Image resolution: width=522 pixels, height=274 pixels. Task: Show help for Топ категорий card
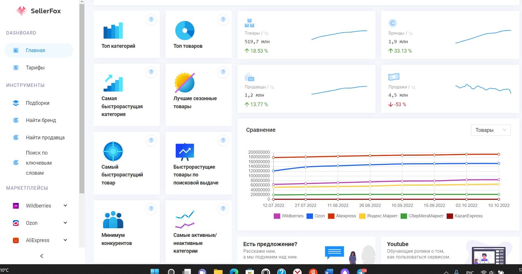pyautogui.click(x=151, y=20)
